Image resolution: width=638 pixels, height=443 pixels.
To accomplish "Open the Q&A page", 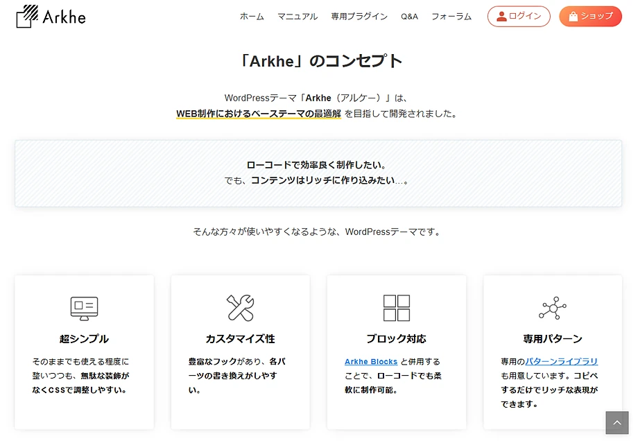I will 409,17.
